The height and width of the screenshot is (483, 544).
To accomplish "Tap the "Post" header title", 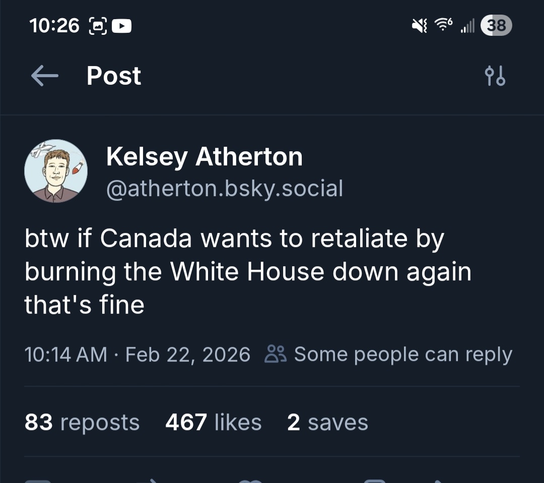I will [114, 76].
